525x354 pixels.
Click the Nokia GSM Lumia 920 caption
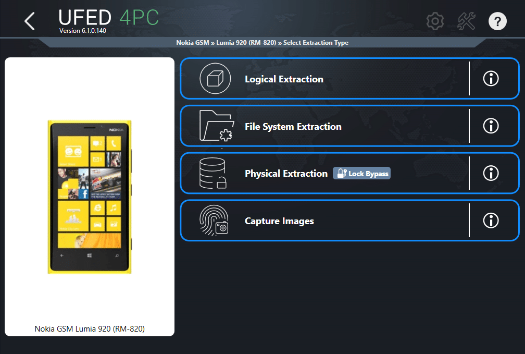90,328
